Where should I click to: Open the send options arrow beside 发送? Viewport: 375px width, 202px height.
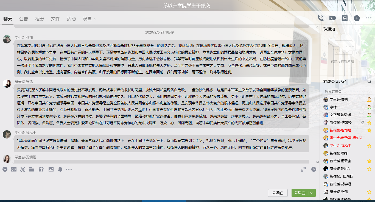[x=312, y=193]
